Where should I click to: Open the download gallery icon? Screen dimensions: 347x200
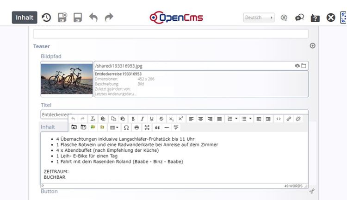tap(83, 127)
